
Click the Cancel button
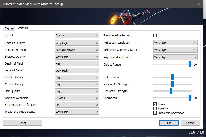(x=190, y=123)
